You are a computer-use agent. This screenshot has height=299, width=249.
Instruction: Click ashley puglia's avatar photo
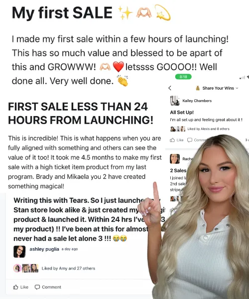pyautogui.click(x=19, y=252)
